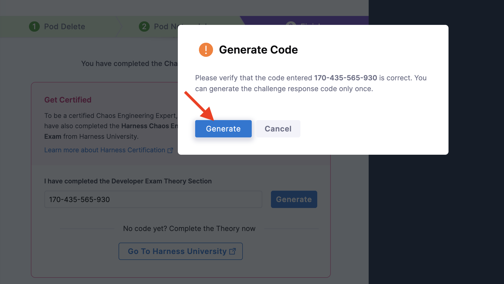The height and width of the screenshot is (284, 504).
Task: Click the green step 1 Pod Delete badge
Action: (34, 27)
